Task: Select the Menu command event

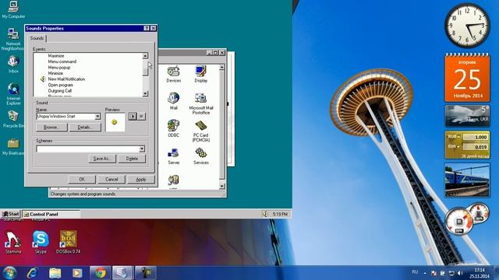Action: click(62, 61)
